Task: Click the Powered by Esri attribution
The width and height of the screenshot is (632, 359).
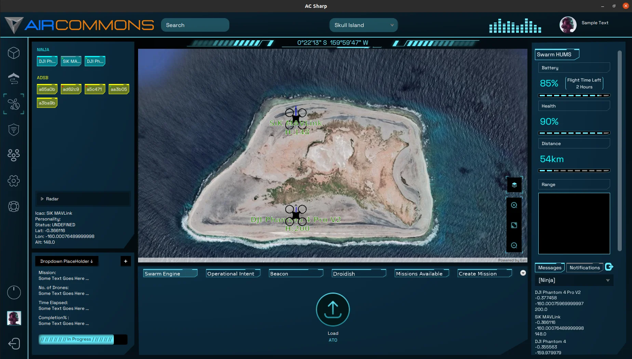Action: coord(512,260)
